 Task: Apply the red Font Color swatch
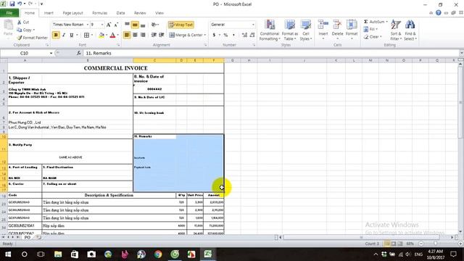112,36
